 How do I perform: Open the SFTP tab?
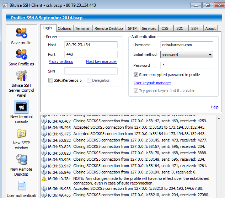[132, 28]
